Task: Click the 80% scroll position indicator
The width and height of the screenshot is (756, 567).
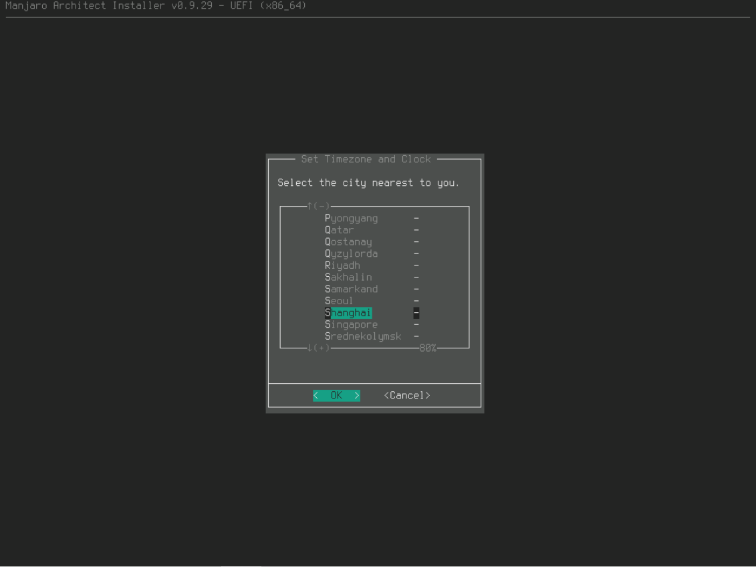Action: (427, 348)
